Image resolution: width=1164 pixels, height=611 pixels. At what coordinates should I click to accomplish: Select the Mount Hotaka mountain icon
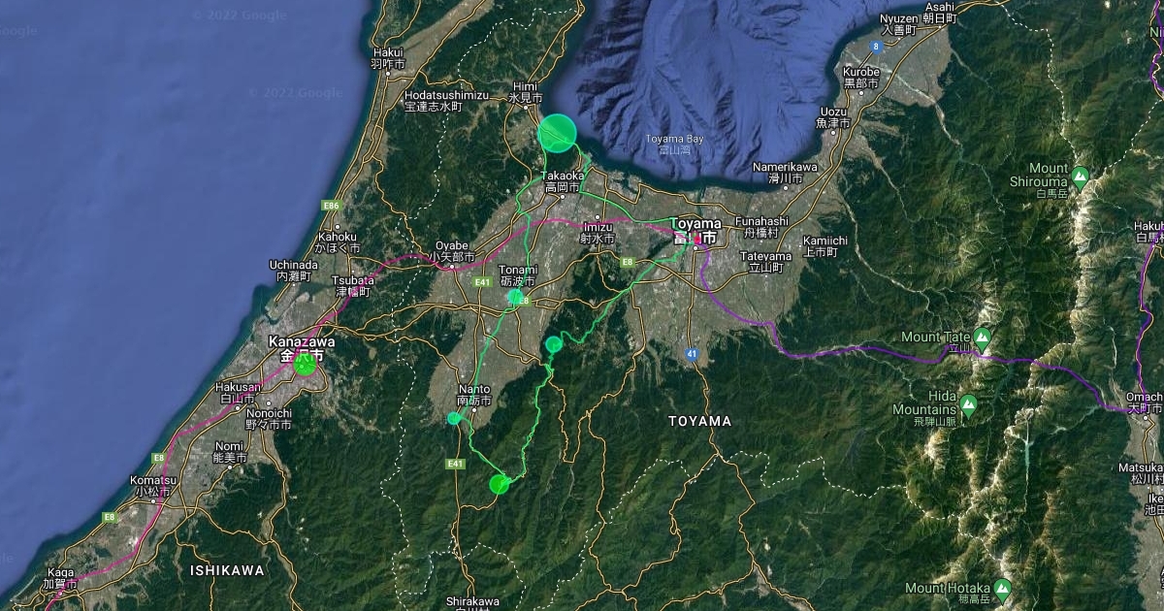(x=1002, y=589)
